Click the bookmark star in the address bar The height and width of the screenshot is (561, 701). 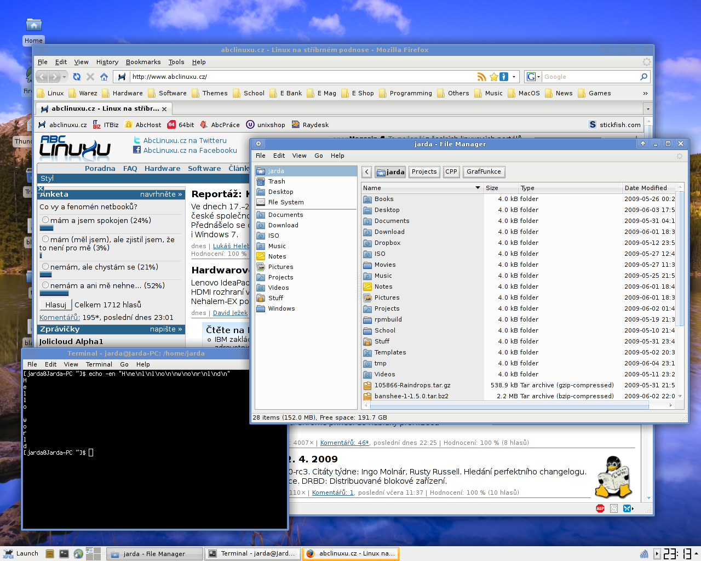493,77
